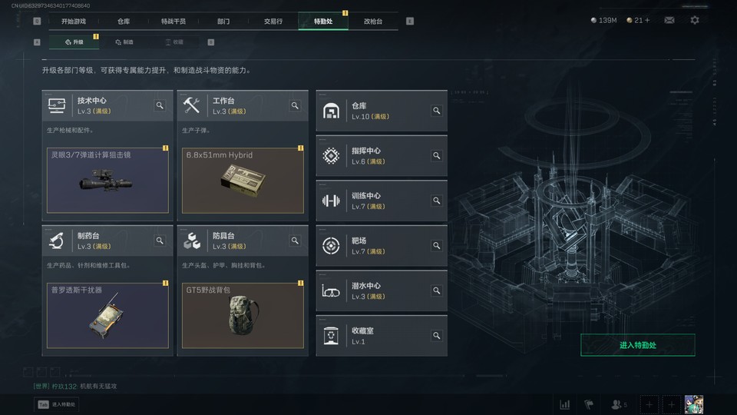
Task: Add currency with plus next to 21
Action: pos(647,20)
